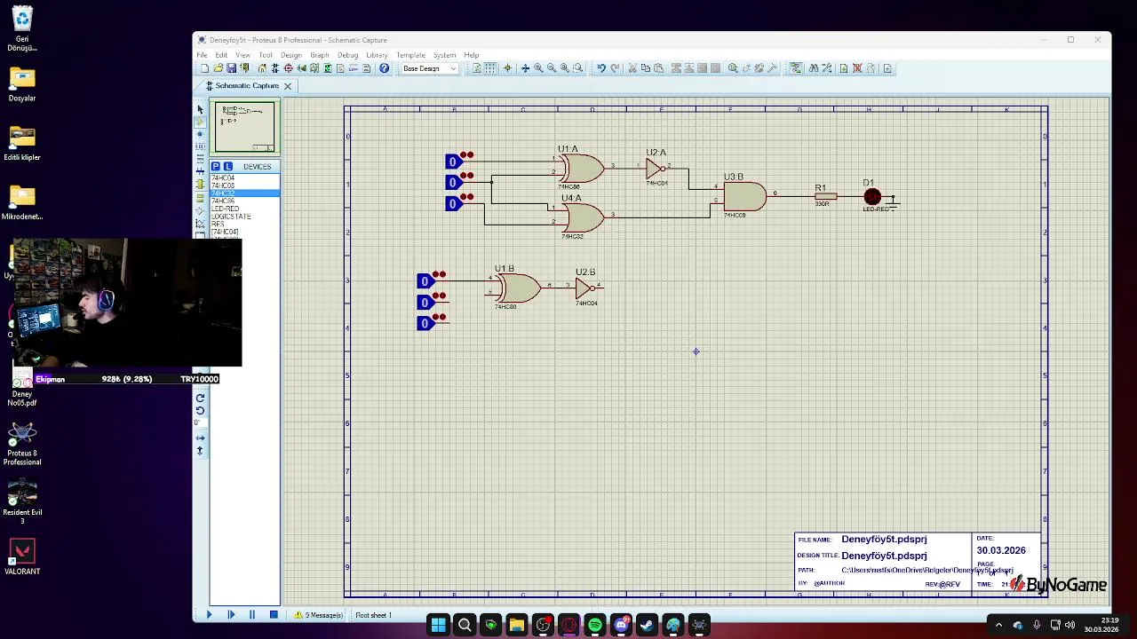1137x639 pixels.
Task: Click the Remove Sheet red-X icon
Action: (x=857, y=68)
